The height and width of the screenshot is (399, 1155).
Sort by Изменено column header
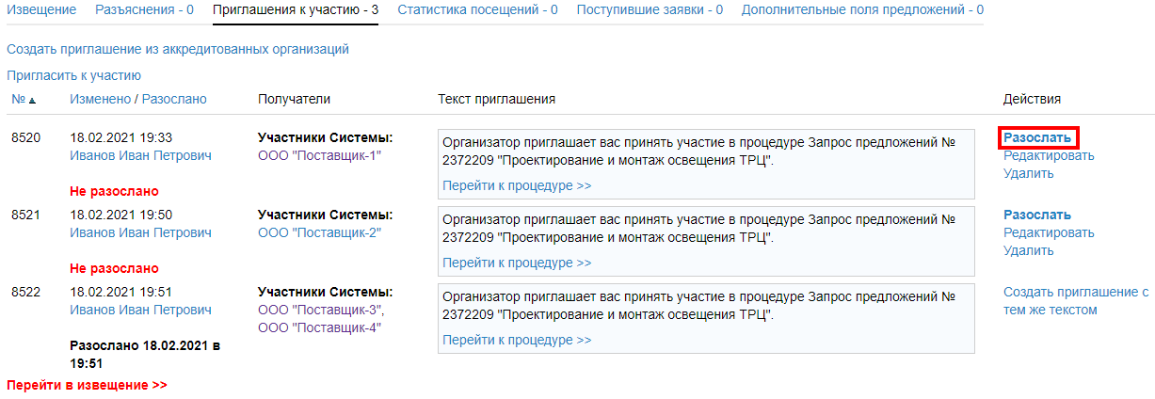point(100,99)
